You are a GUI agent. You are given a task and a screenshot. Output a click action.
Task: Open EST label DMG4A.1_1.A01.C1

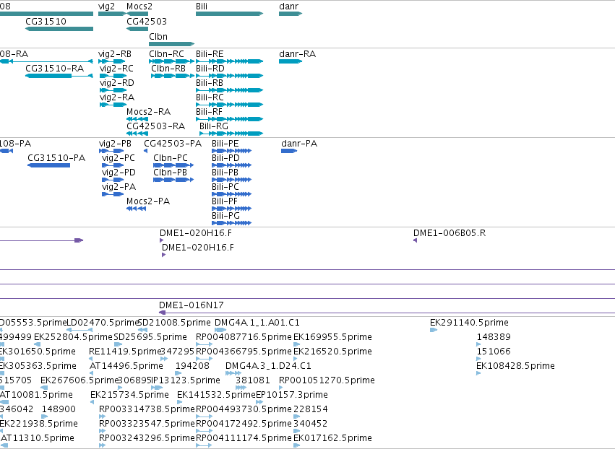click(257, 323)
